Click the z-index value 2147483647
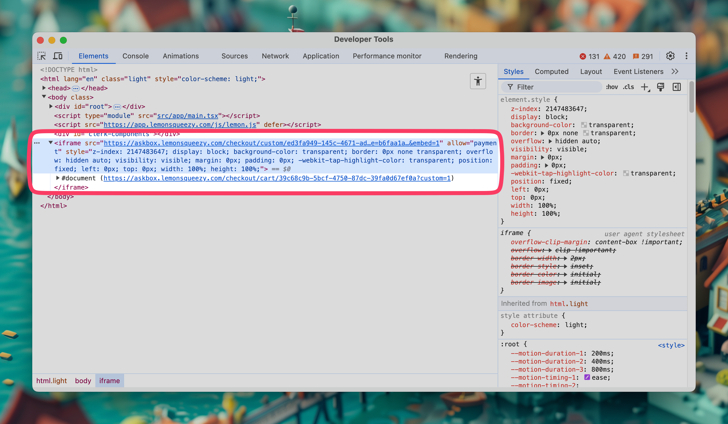 point(564,109)
